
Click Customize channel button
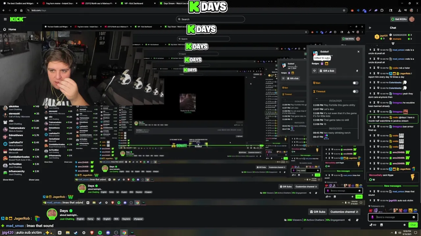tap(344, 212)
